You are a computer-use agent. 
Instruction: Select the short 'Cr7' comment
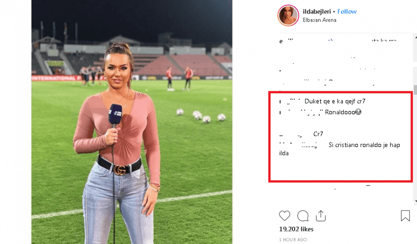coord(318,134)
